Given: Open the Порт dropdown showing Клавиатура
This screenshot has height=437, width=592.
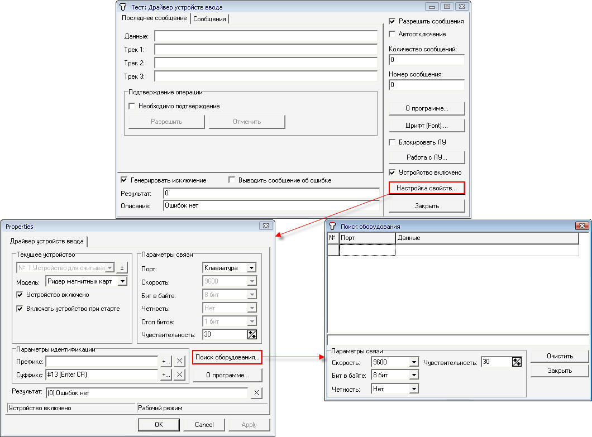Looking at the screenshot, I should click(251, 268).
